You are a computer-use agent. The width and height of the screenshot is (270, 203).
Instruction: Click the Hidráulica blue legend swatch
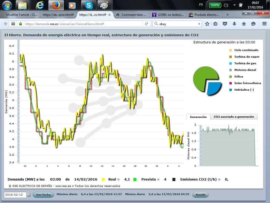click(230, 90)
